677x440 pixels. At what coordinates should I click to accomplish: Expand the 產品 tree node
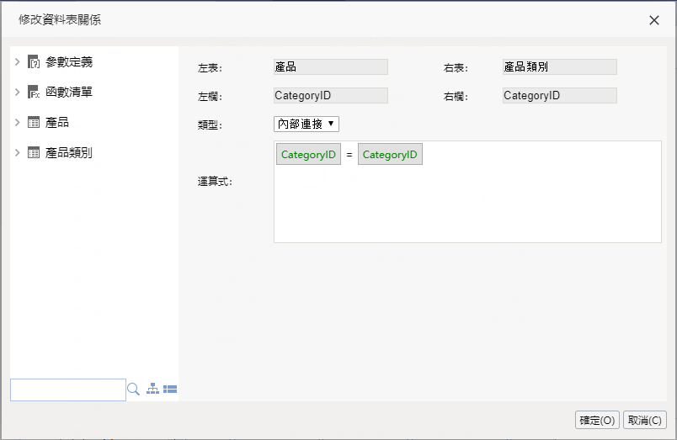[18, 122]
